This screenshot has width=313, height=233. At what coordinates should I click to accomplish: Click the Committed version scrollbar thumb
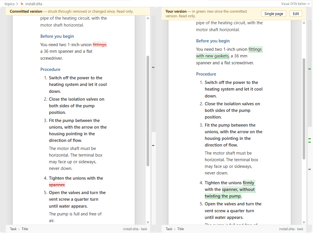point(148,111)
